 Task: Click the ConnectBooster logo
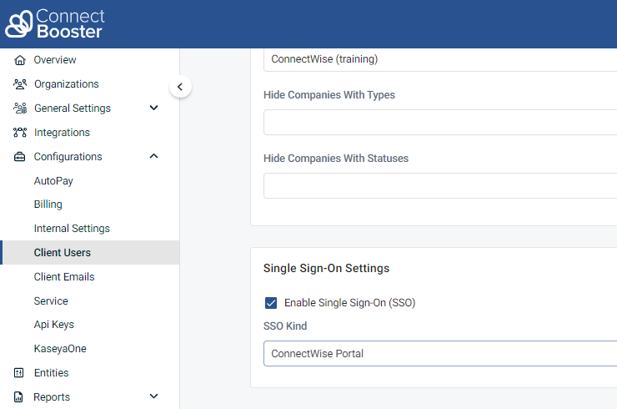tap(56, 24)
